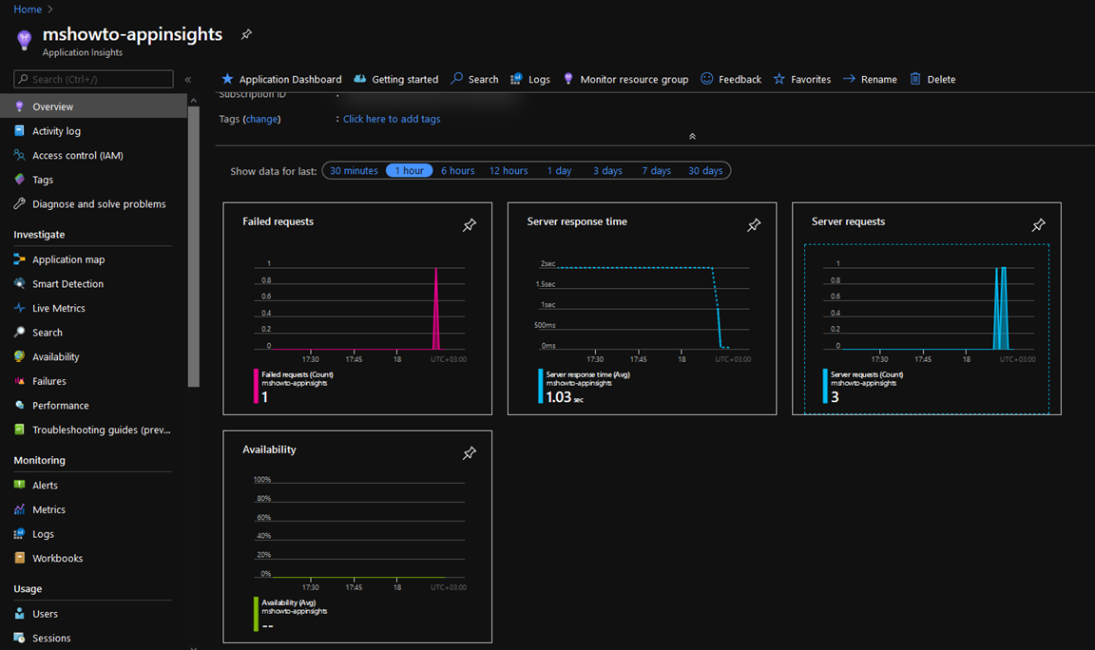Pin the Failed requests chart
Image resolution: width=1095 pixels, height=650 pixels.
tap(470, 225)
